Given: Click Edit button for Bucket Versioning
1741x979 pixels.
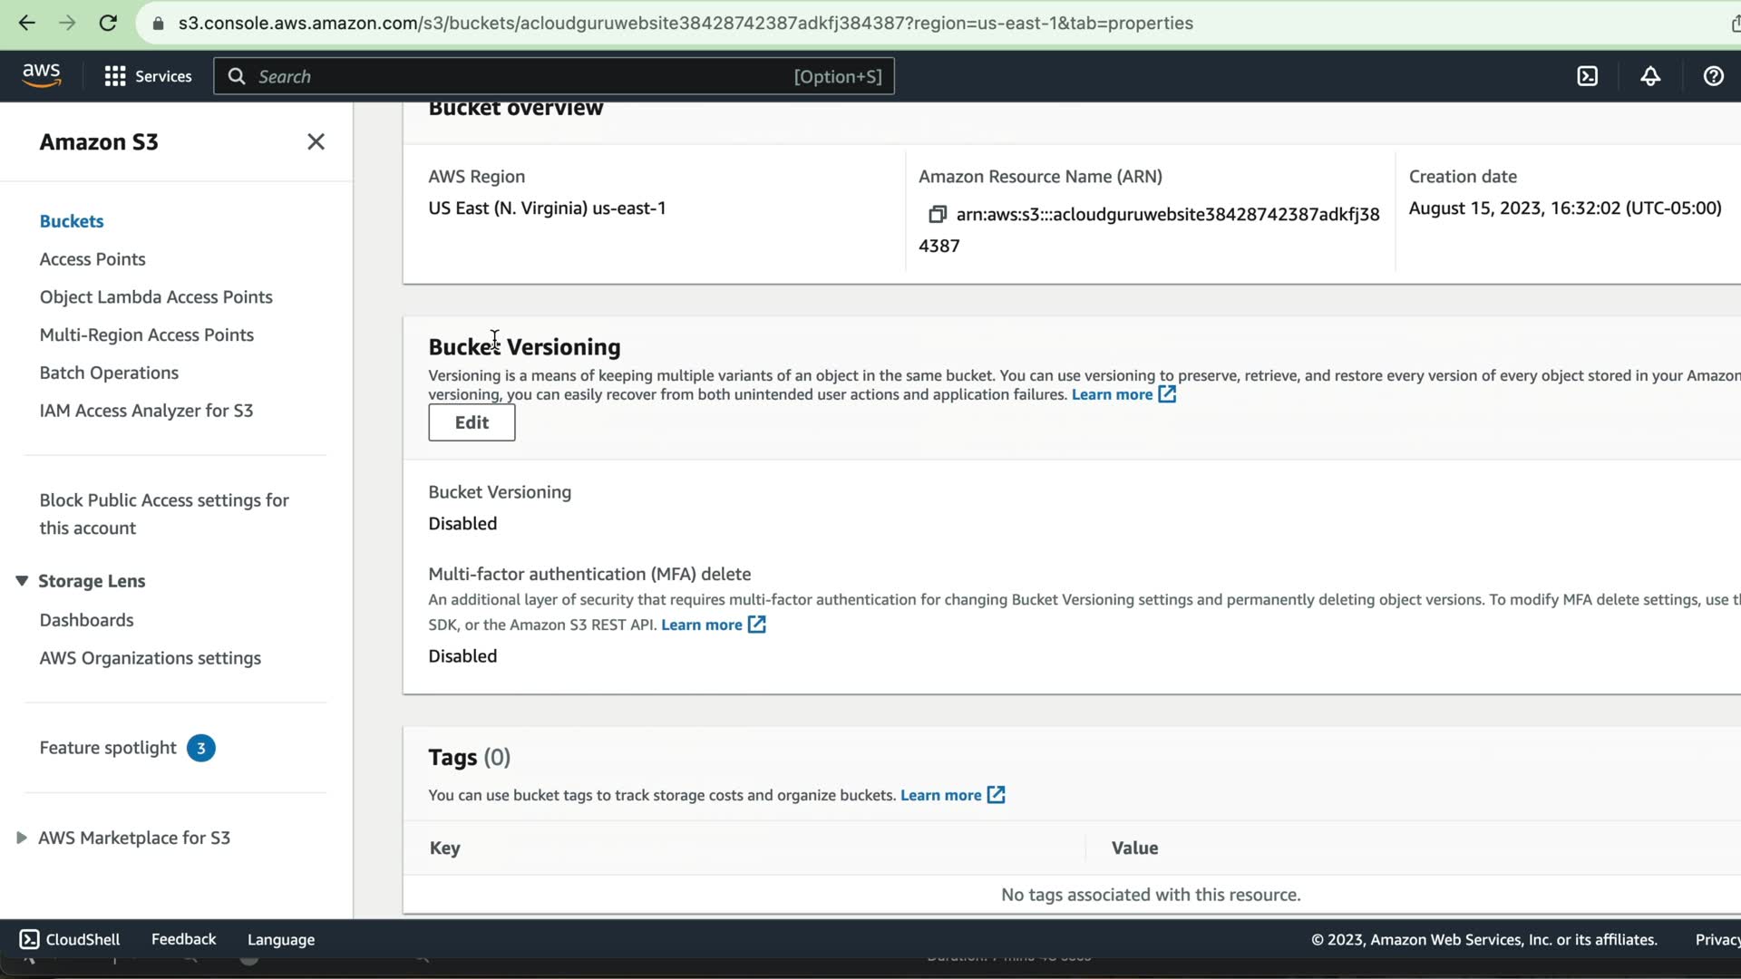Looking at the screenshot, I should coord(472,422).
